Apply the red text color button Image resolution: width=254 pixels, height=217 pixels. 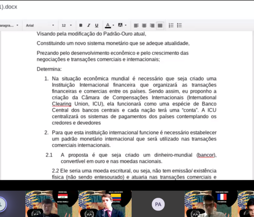[107, 25]
